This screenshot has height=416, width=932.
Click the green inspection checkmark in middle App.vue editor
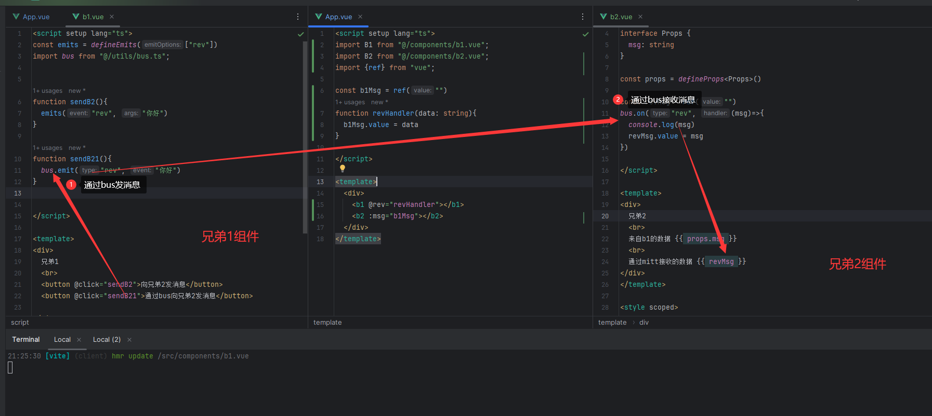click(585, 34)
